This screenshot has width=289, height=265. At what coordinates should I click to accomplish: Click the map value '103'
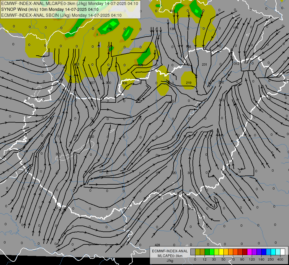(x=172, y=11)
